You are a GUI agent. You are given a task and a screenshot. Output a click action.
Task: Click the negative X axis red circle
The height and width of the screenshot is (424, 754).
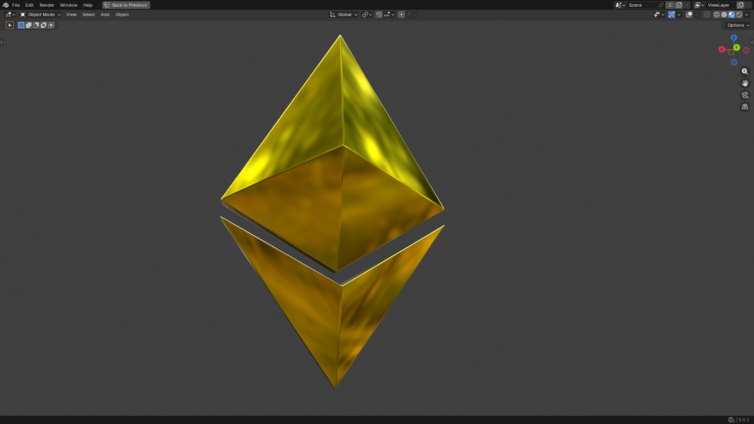(746, 50)
